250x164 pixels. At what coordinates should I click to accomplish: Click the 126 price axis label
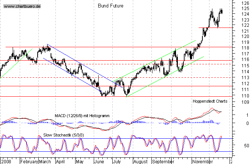pyautogui.click(x=240, y=3)
